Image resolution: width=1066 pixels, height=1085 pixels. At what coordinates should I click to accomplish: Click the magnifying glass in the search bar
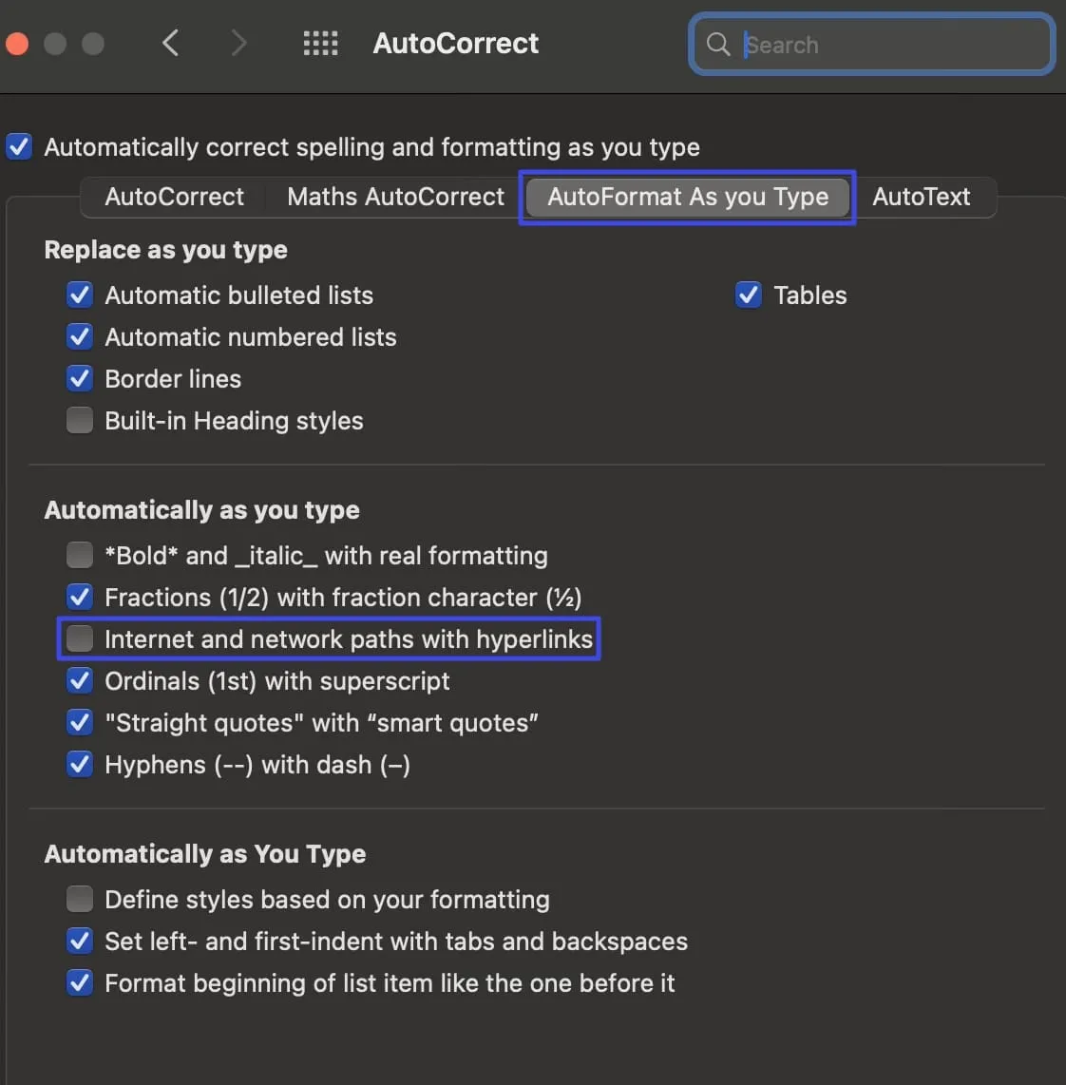click(718, 44)
